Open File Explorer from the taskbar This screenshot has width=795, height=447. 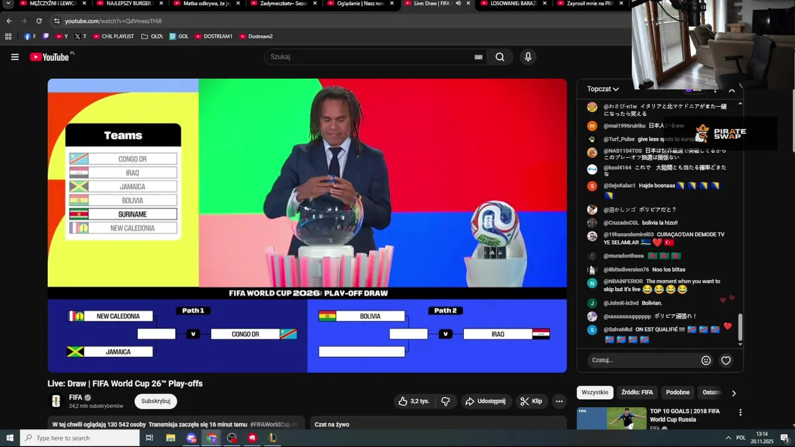(171, 438)
